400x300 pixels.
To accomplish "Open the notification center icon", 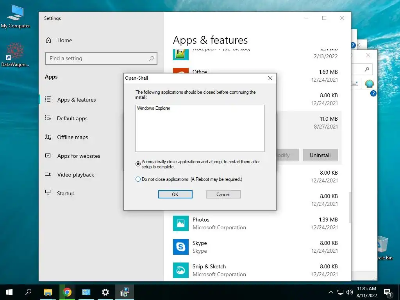I will tap(388, 293).
